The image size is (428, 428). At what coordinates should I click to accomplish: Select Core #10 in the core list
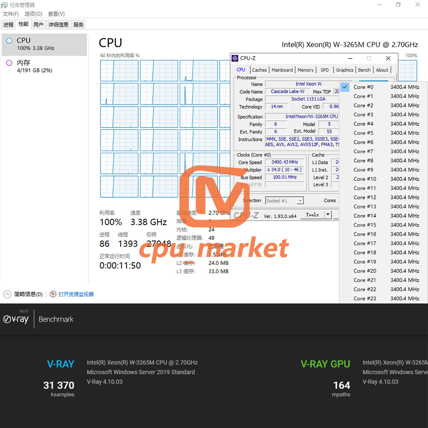point(383,179)
